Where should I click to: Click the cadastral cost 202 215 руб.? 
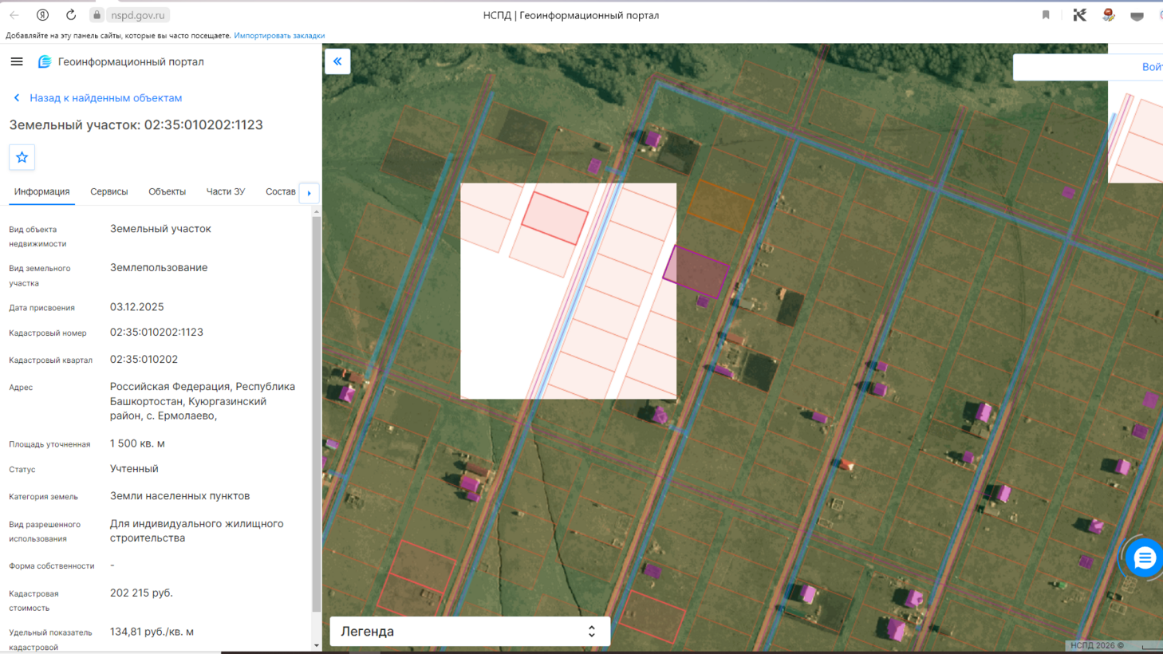click(x=141, y=593)
